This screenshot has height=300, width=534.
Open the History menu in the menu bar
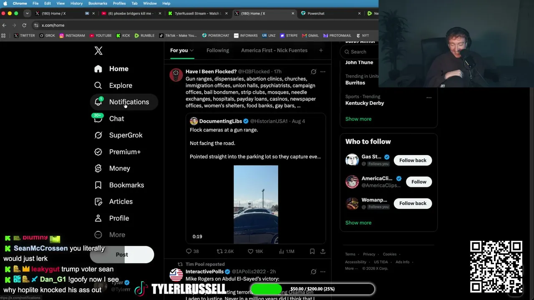76,3
